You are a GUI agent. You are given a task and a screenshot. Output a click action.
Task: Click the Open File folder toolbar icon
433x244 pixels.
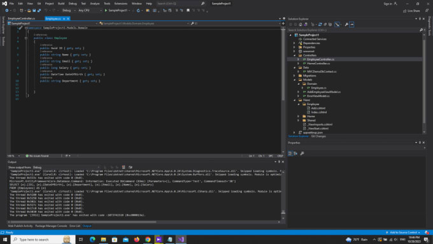[29, 10]
